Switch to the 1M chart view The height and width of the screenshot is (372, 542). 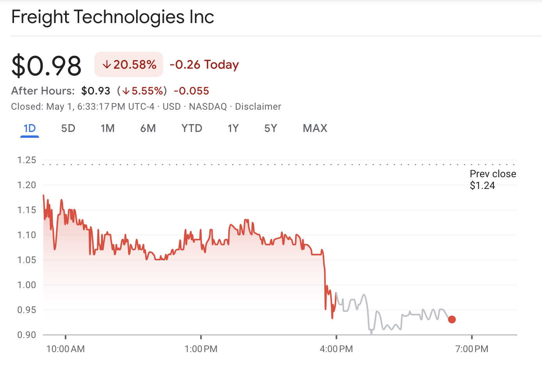click(108, 128)
